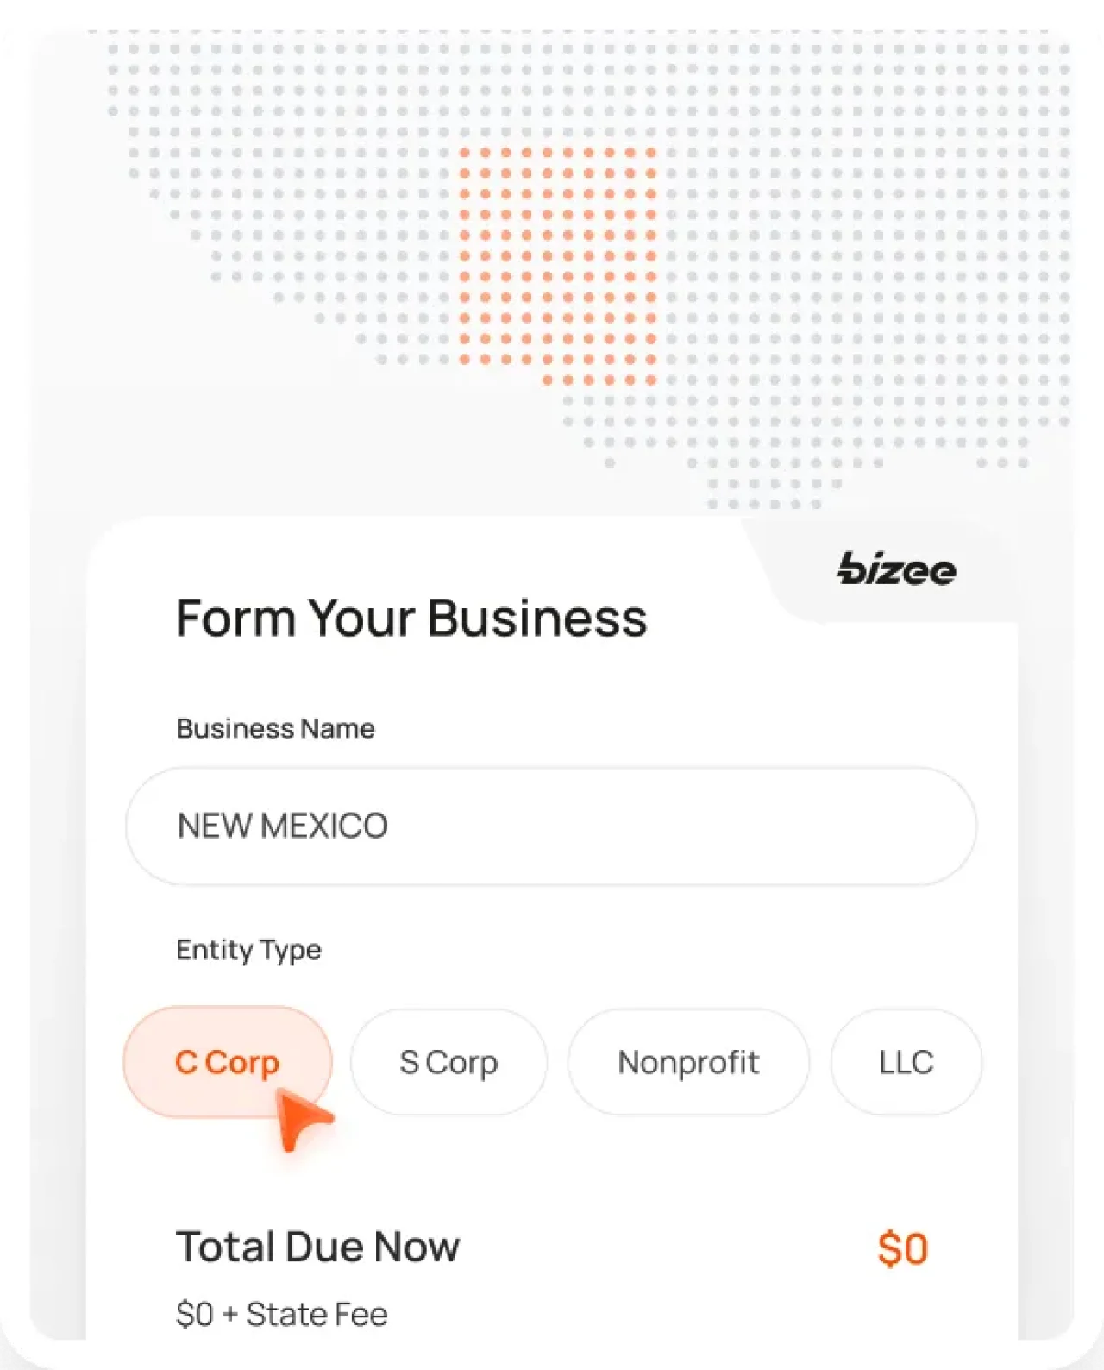Screen dimensions: 1104x1370
Task: Pick LLC as the entity type
Action: 906,1062
